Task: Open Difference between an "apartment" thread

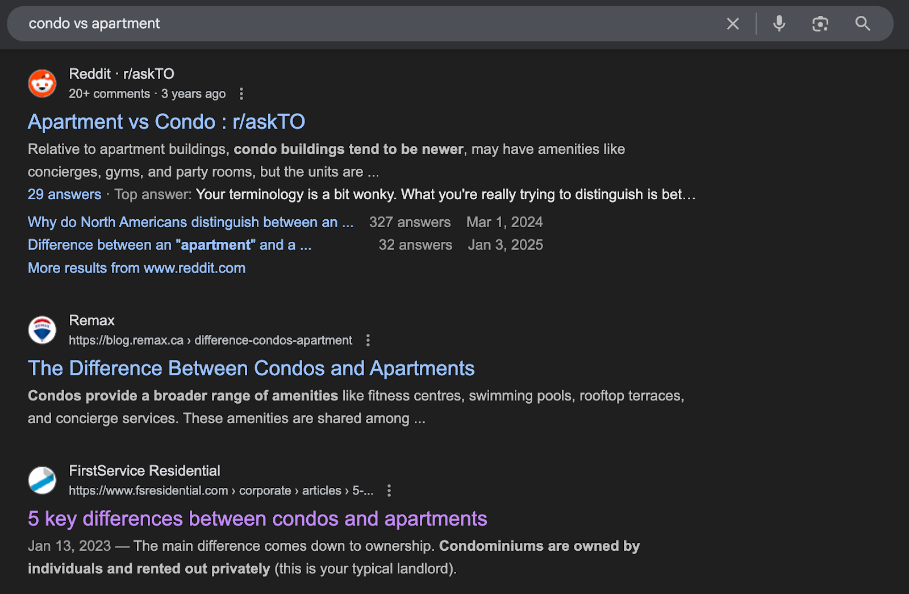Action: [169, 245]
